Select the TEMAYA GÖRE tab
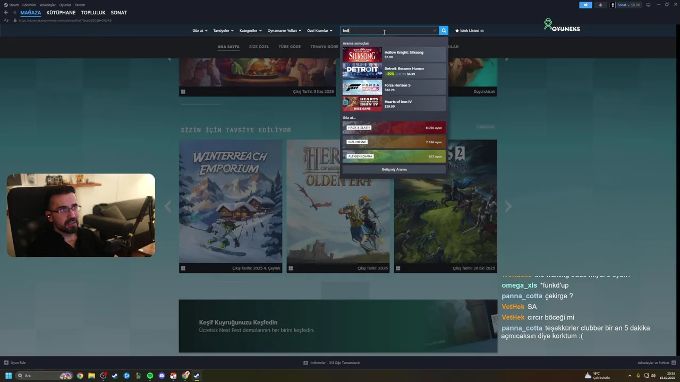This screenshot has width=680, height=382. [x=324, y=47]
